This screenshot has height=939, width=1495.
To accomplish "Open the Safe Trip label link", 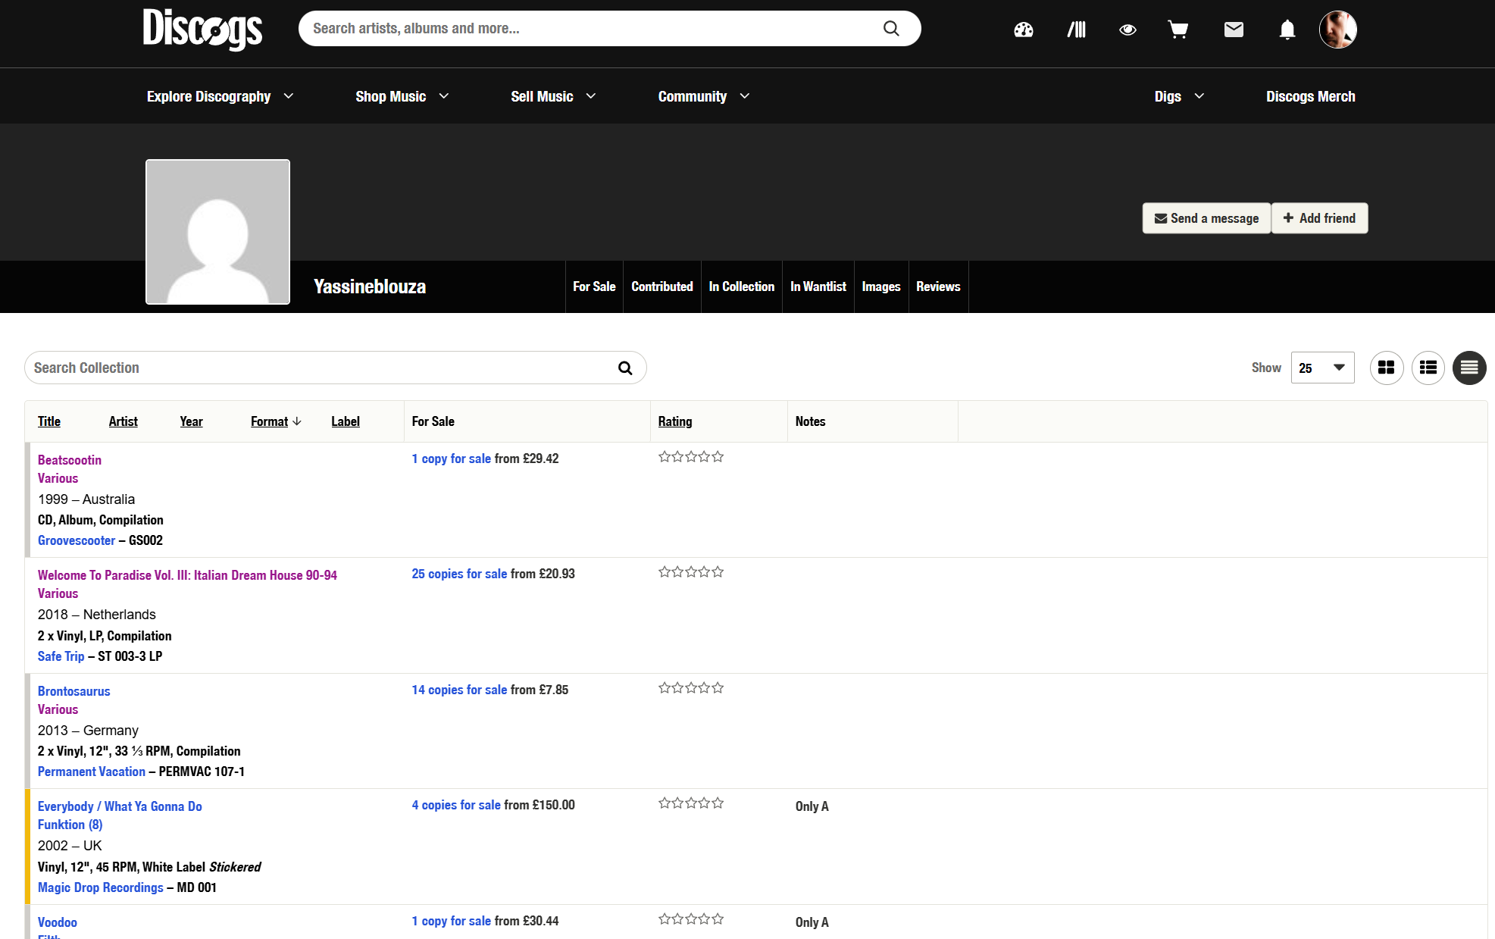I will (x=61, y=656).
